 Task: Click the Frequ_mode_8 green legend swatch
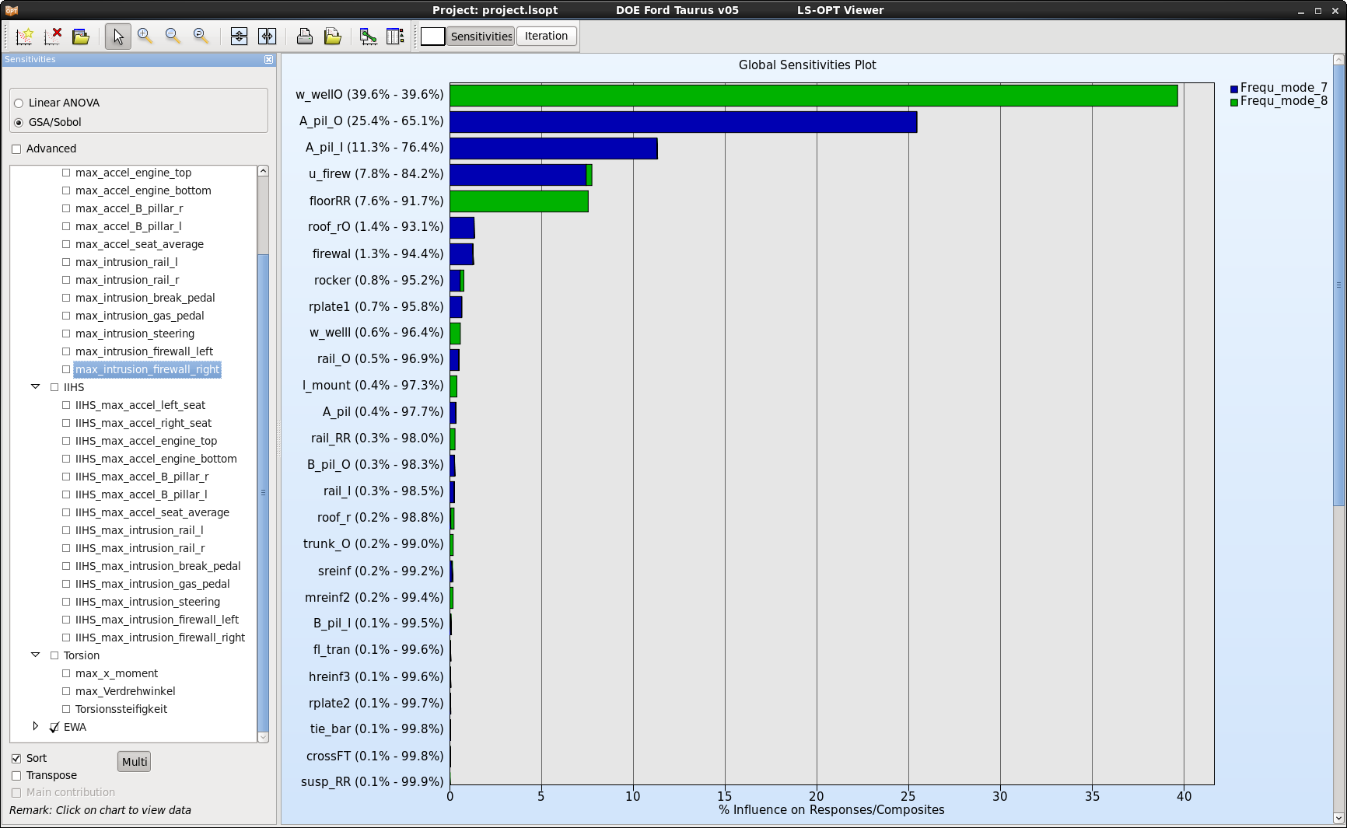point(1234,102)
